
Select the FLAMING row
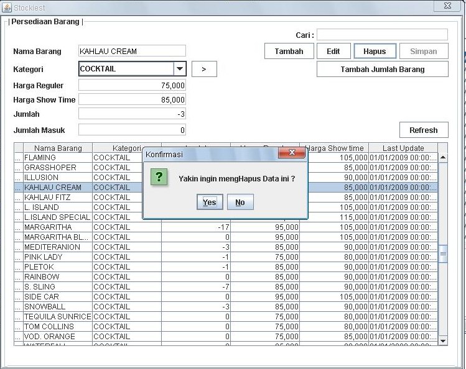[226, 158]
